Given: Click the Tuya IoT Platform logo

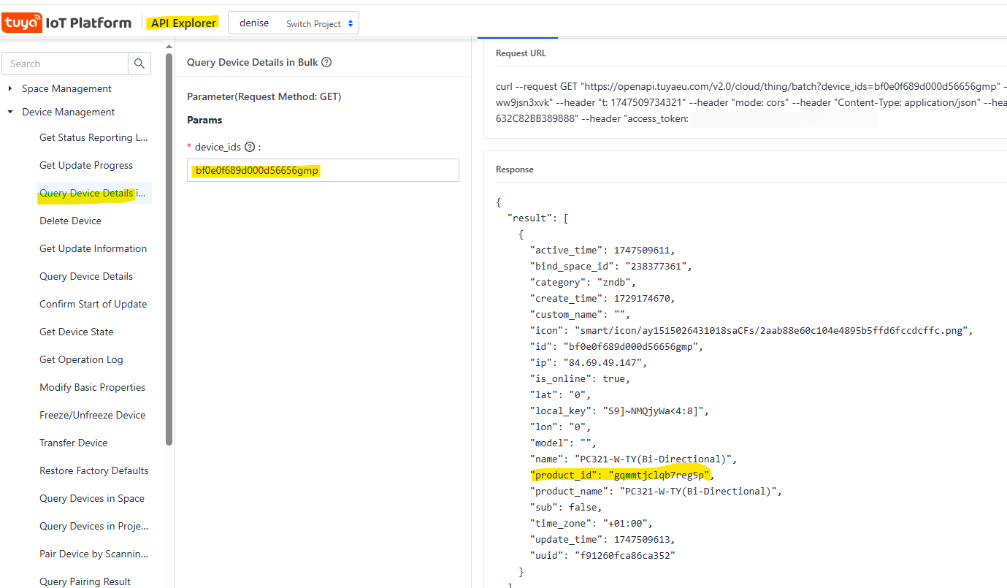Looking at the screenshot, I should coord(67,23).
